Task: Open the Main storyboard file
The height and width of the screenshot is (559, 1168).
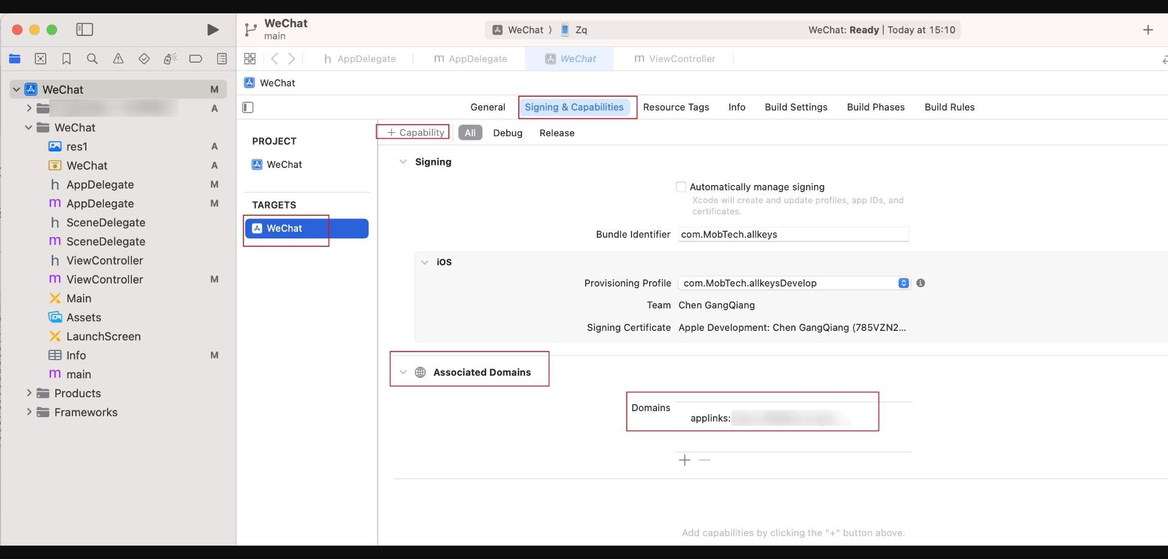Action: pos(78,299)
